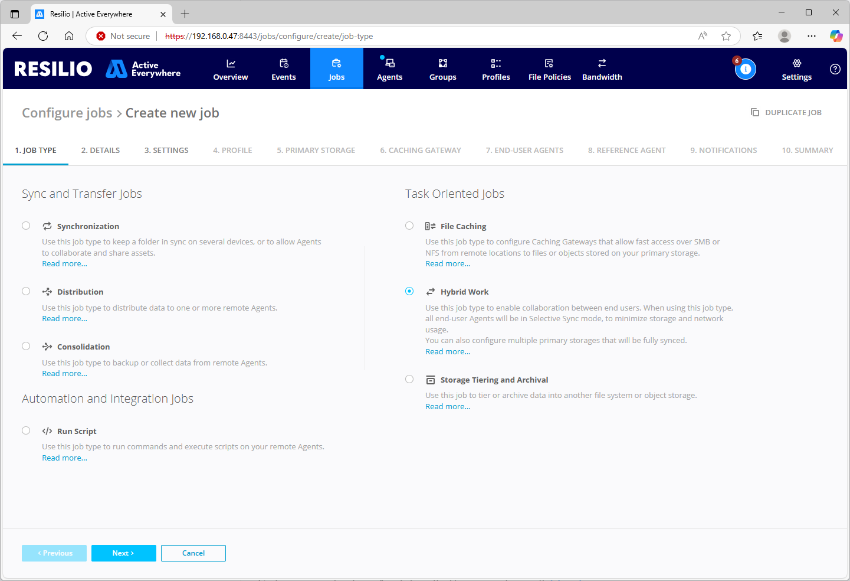850x581 pixels.
Task: Open the Summary step
Action: [807, 150]
